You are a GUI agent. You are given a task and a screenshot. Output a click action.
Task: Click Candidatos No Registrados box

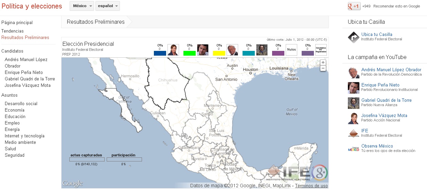[321, 50]
